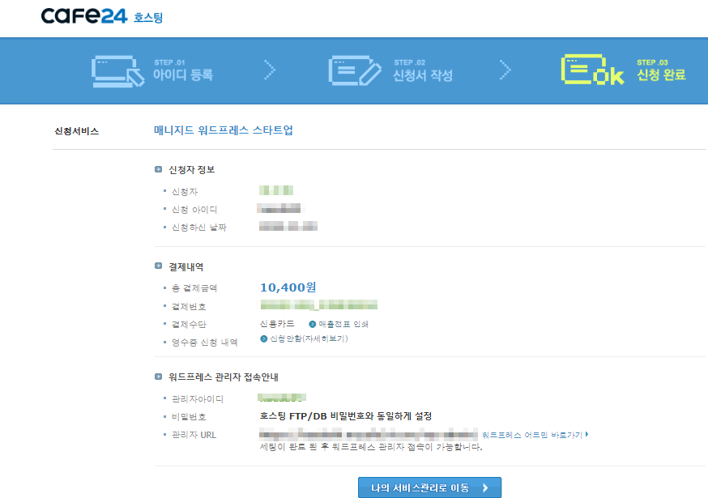Click the Cafe24 hosting logo
This screenshot has width=708, height=498.
101,16
